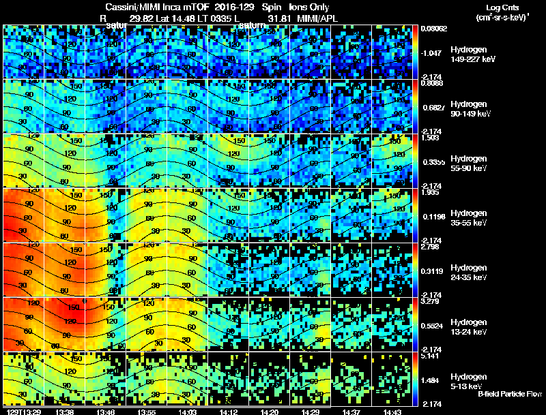This screenshot has height=415, width=546.
Task: Click the '14:03' time axis label
Action: point(187,412)
